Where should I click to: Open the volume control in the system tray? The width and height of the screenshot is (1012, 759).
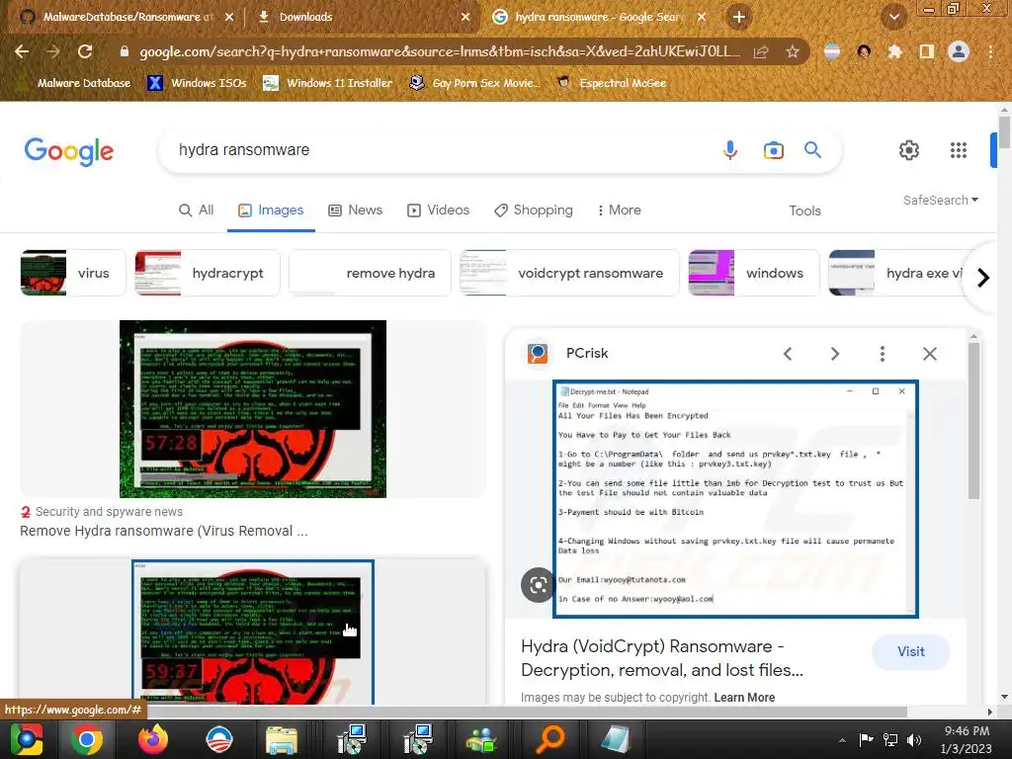coord(914,739)
